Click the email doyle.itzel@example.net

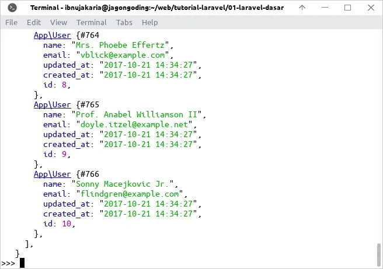click(x=134, y=124)
